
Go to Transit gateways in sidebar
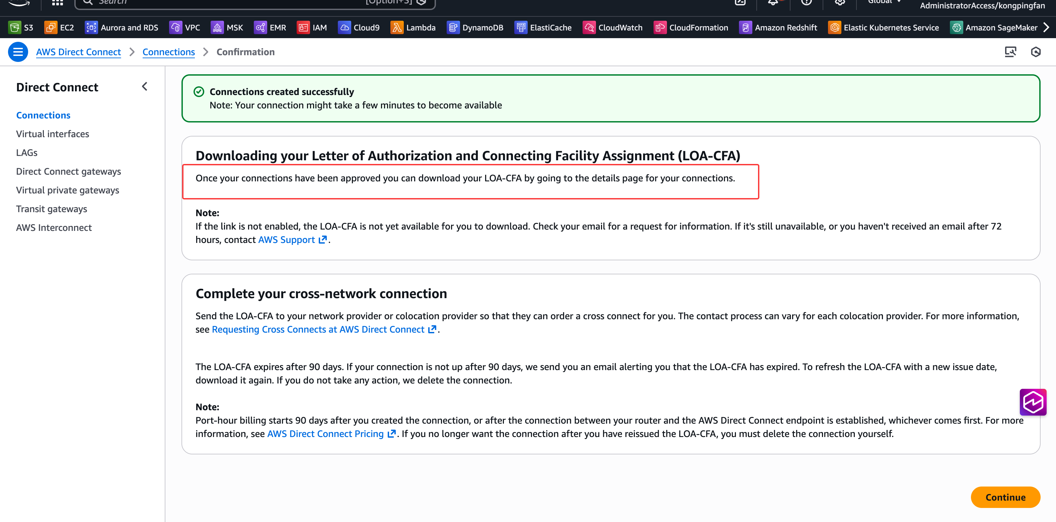pos(52,209)
